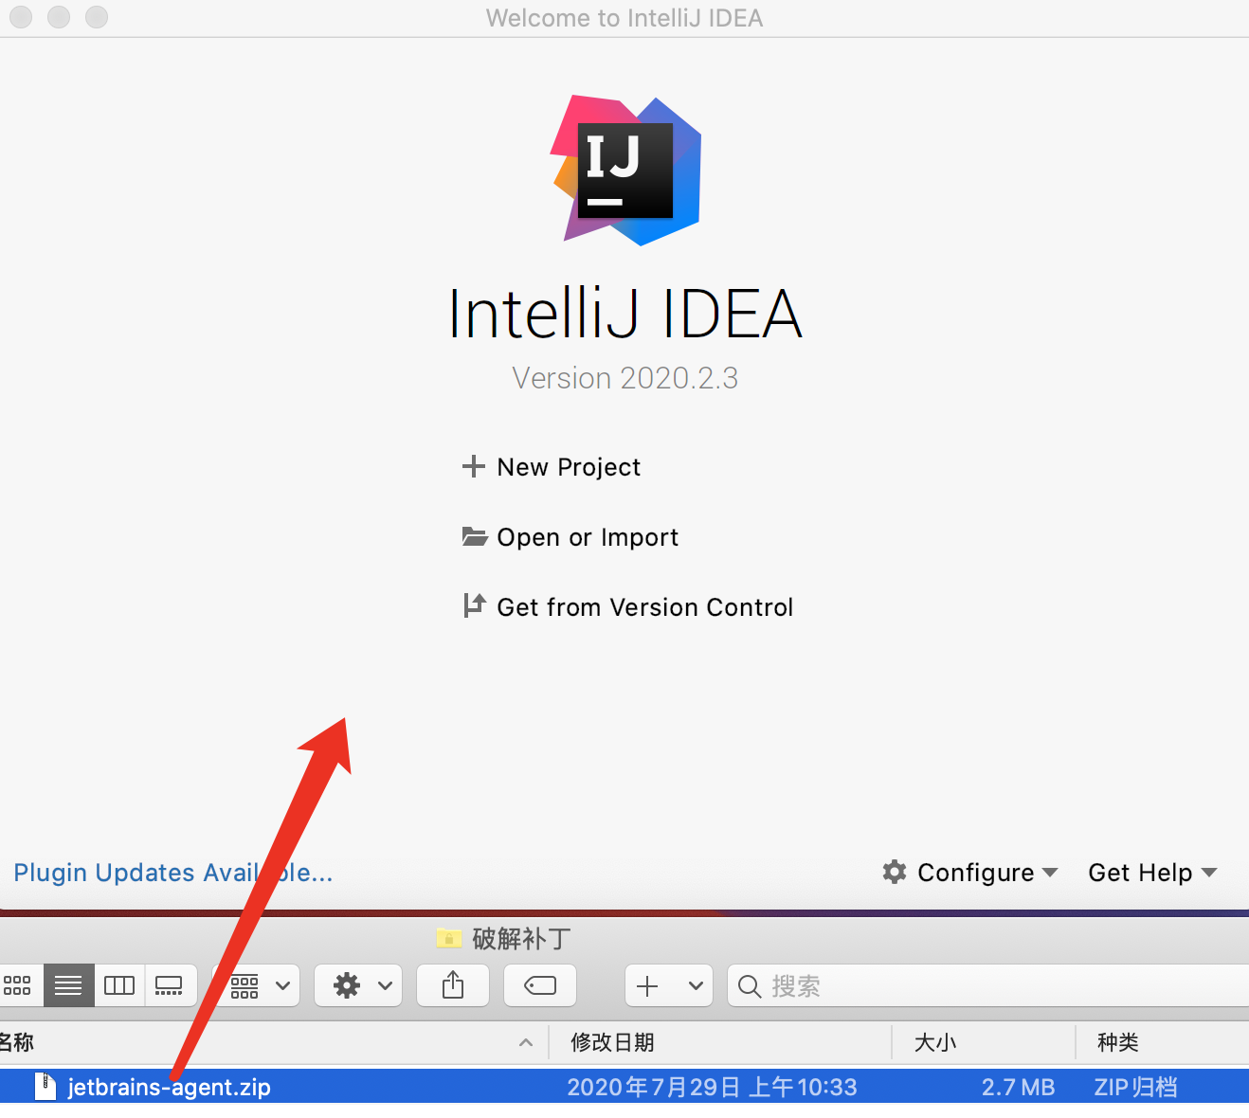The width and height of the screenshot is (1249, 1118).
Task: Click the 破解补丁 folder icon in title
Action: point(449,938)
